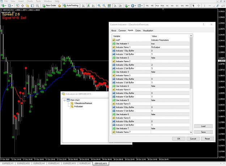Zoom out of the chart
This screenshot has height=166, width=226.
[104, 6]
